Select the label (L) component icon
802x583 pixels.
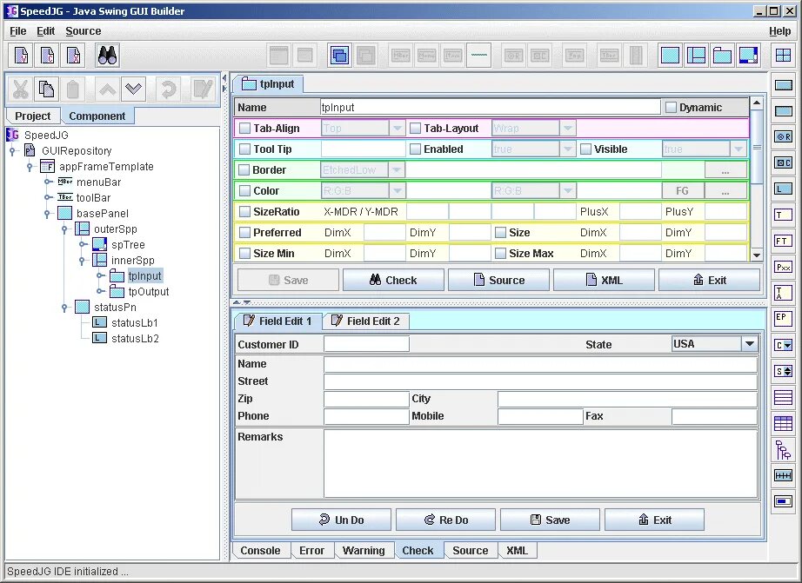[x=783, y=189]
